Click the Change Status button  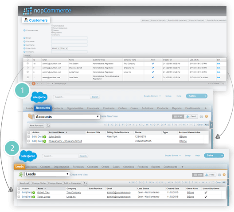click(39, 183)
